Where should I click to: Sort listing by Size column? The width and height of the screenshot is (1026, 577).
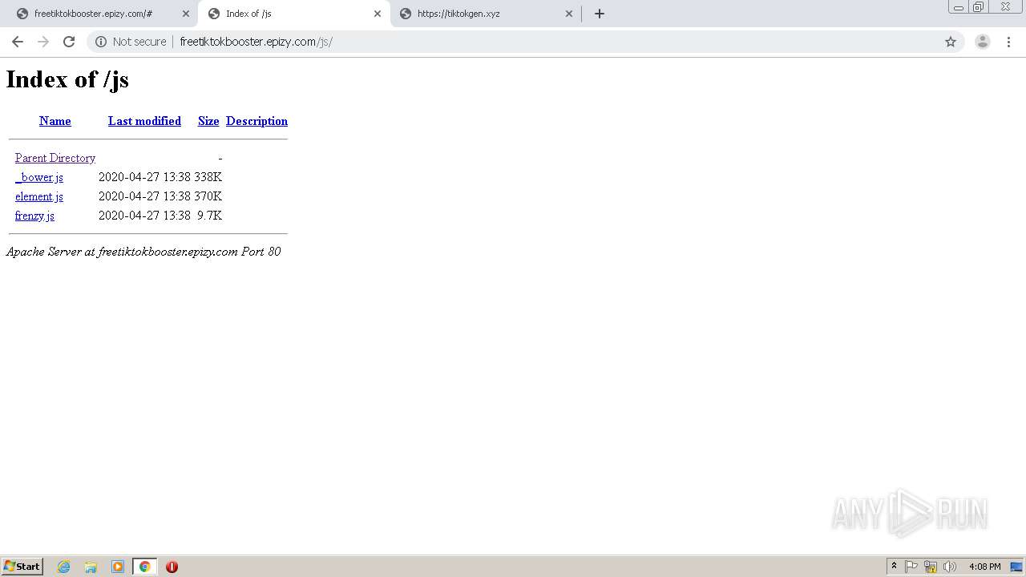coord(208,121)
